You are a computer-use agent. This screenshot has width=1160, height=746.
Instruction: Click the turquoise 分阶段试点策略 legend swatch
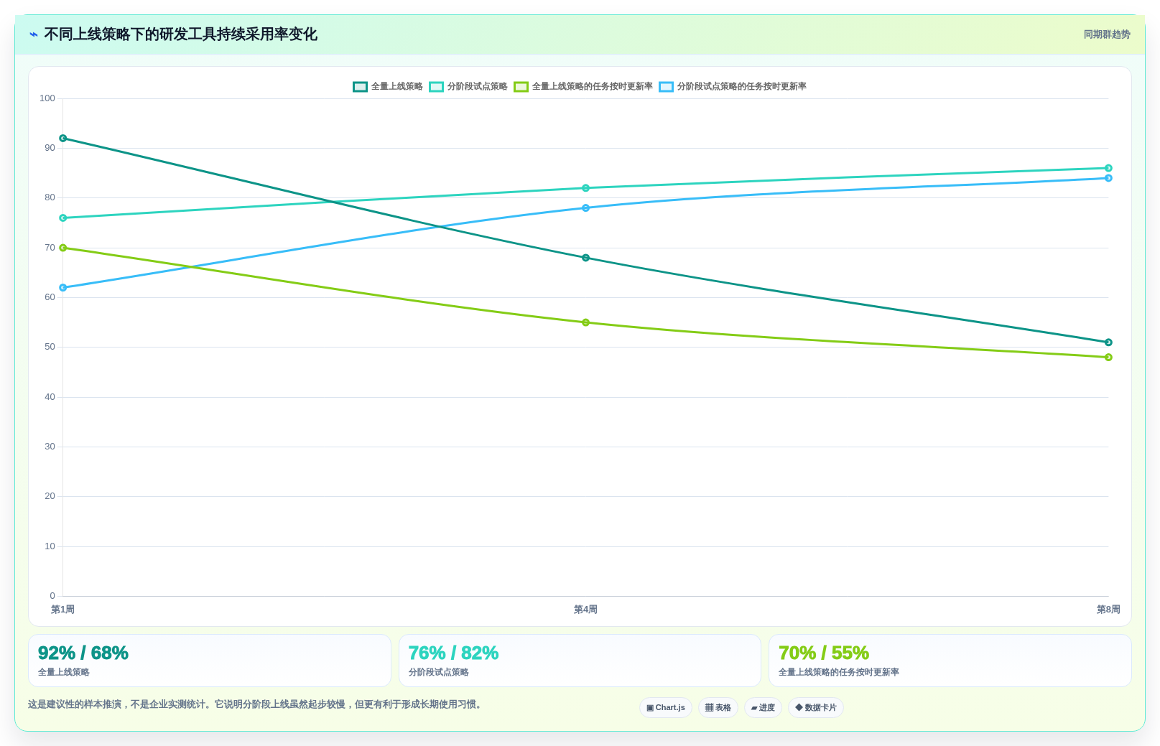[436, 87]
